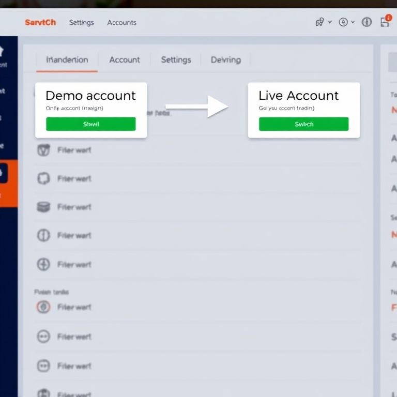Image resolution: width=397 pixels, height=397 pixels.
Task: Expand the chevron beside the first top-right icon
Action: [x=330, y=22]
